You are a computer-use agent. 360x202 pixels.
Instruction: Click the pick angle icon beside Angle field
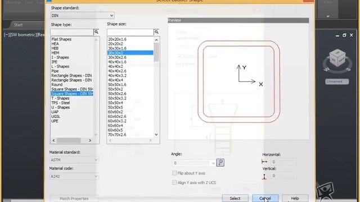tap(220, 163)
